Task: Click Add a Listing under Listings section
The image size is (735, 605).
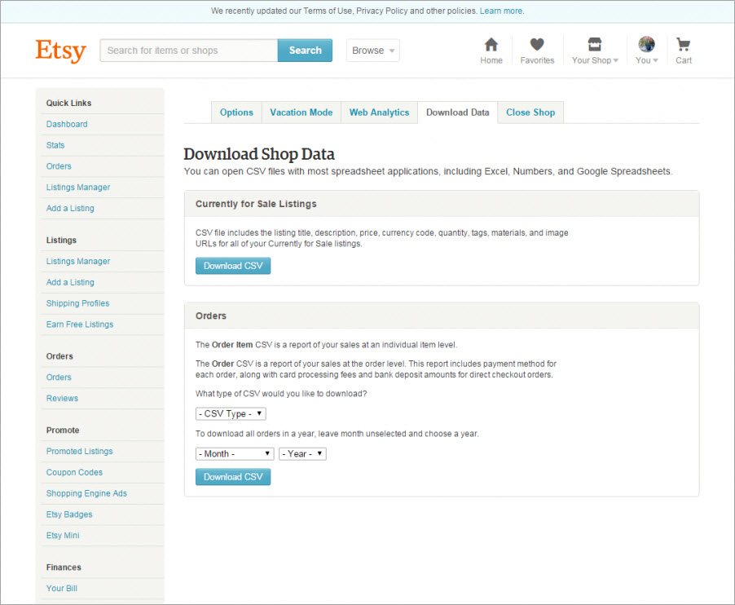Action: (70, 282)
